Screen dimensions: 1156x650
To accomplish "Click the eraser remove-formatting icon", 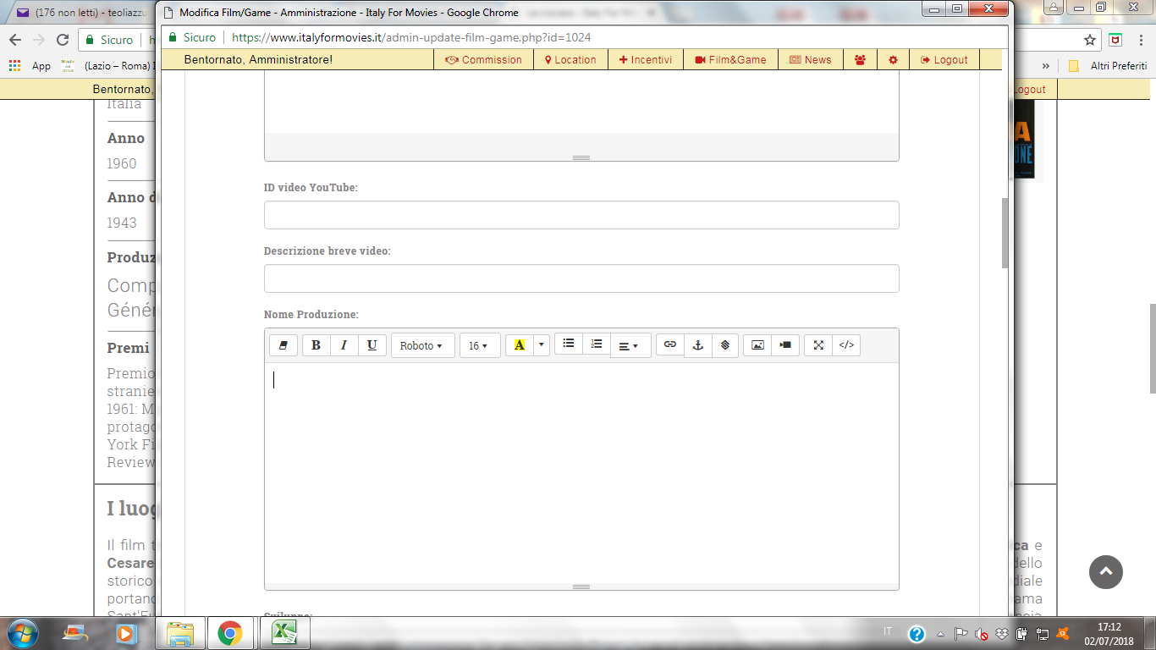I will pos(283,345).
